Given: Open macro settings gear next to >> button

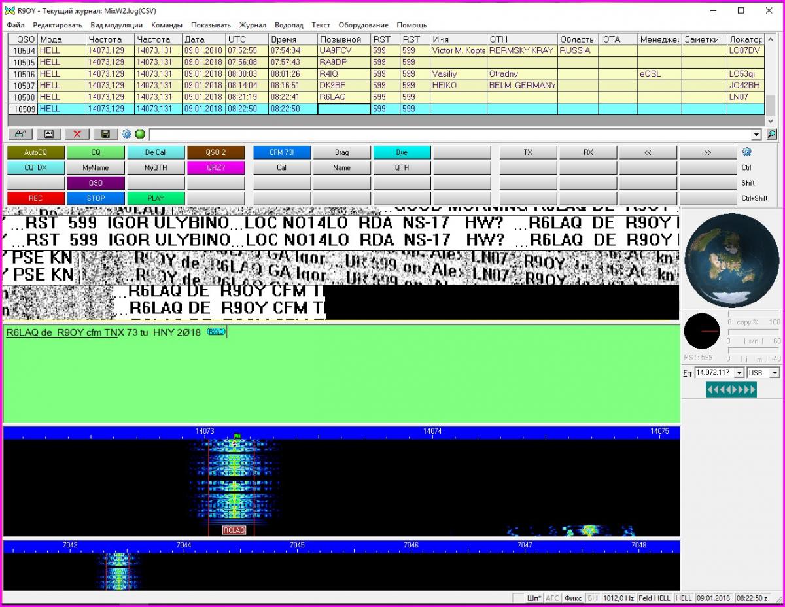Looking at the screenshot, I should (746, 152).
